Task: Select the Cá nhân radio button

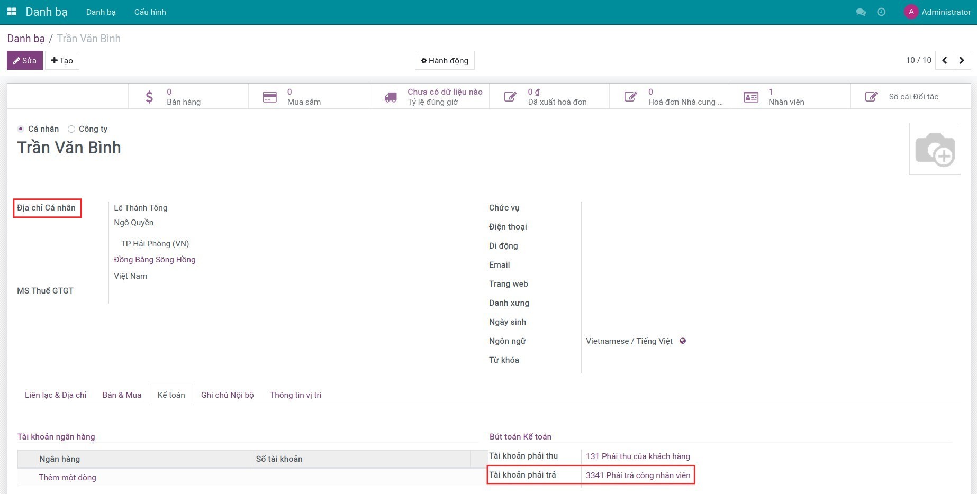Action: coord(21,129)
